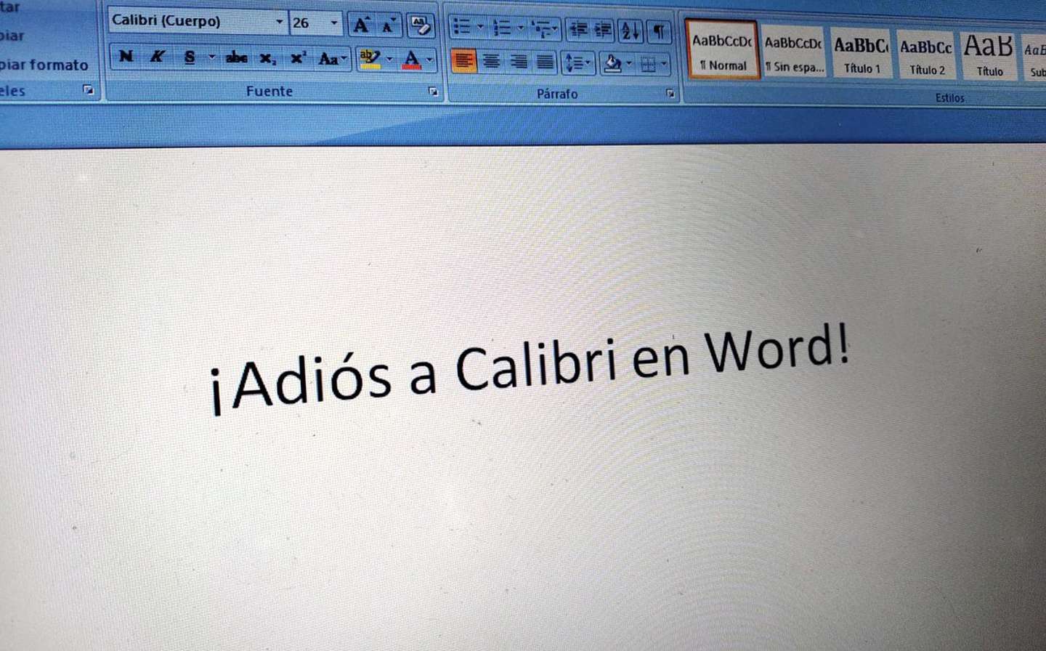The height and width of the screenshot is (651, 1046).
Task: Select the Sin espaciado style
Action: (794, 54)
